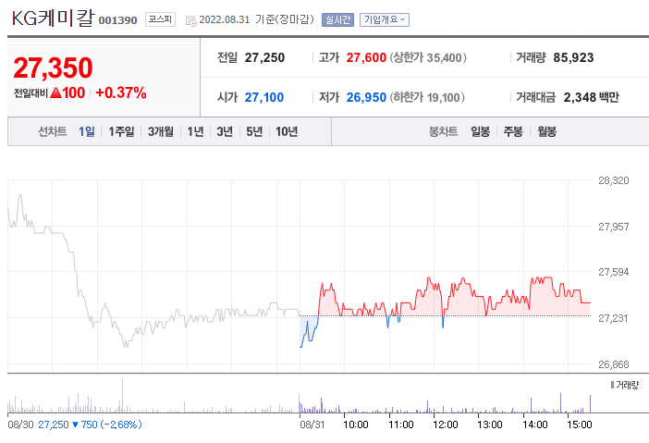Click the 27,594 y-axis label
Image resolution: width=649 pixels, height=443 pixels.
click(613, 272)
